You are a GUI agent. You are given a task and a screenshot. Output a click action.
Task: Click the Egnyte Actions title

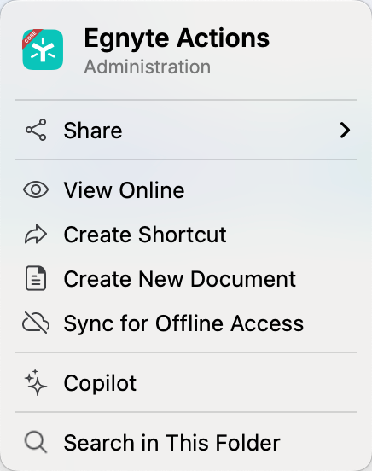(177, 39)
